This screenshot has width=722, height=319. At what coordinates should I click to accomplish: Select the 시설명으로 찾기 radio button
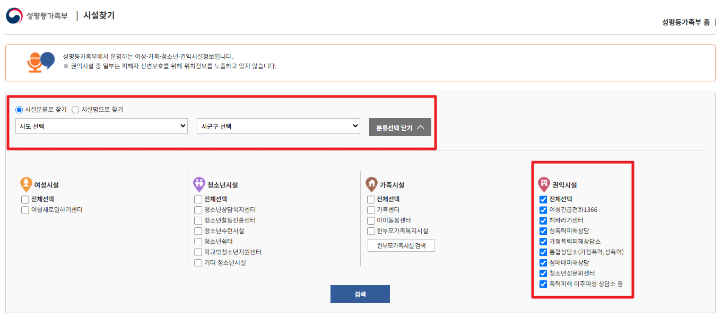(x=75, y=109)
